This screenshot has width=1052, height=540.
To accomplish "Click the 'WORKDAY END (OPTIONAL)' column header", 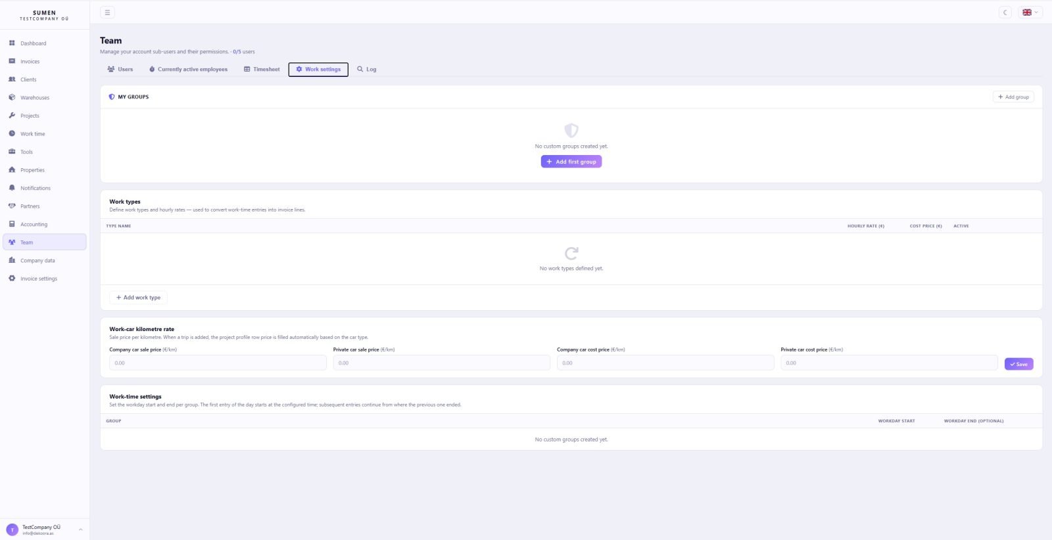I will coord(974,421).
